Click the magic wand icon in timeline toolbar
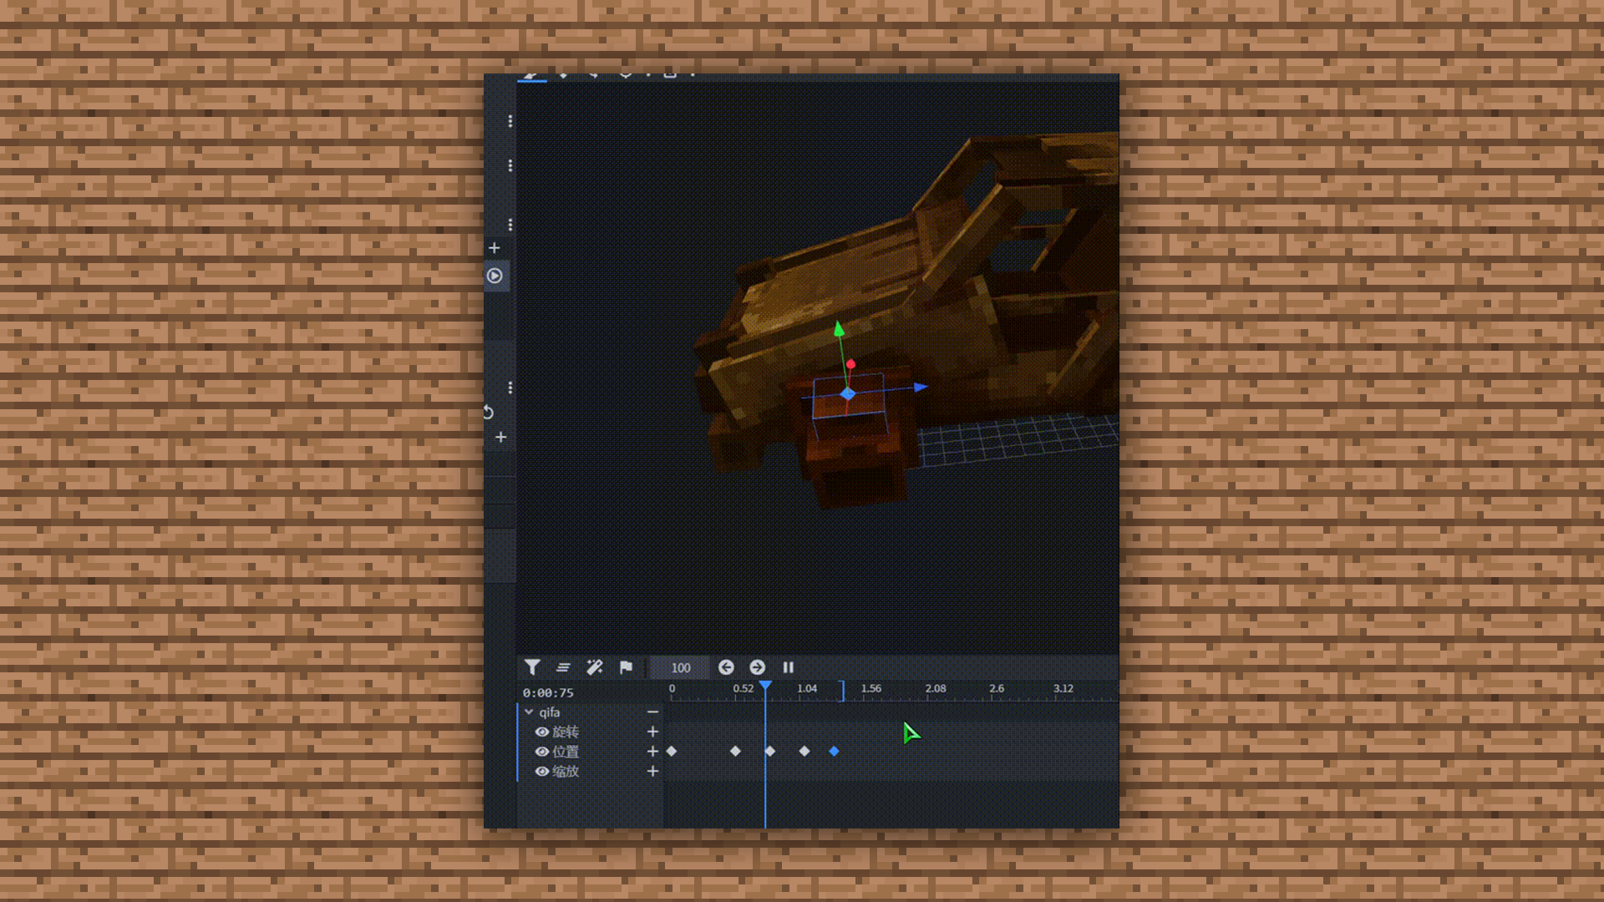Screen dimensions: 1604x902 (x=595, y=667)
